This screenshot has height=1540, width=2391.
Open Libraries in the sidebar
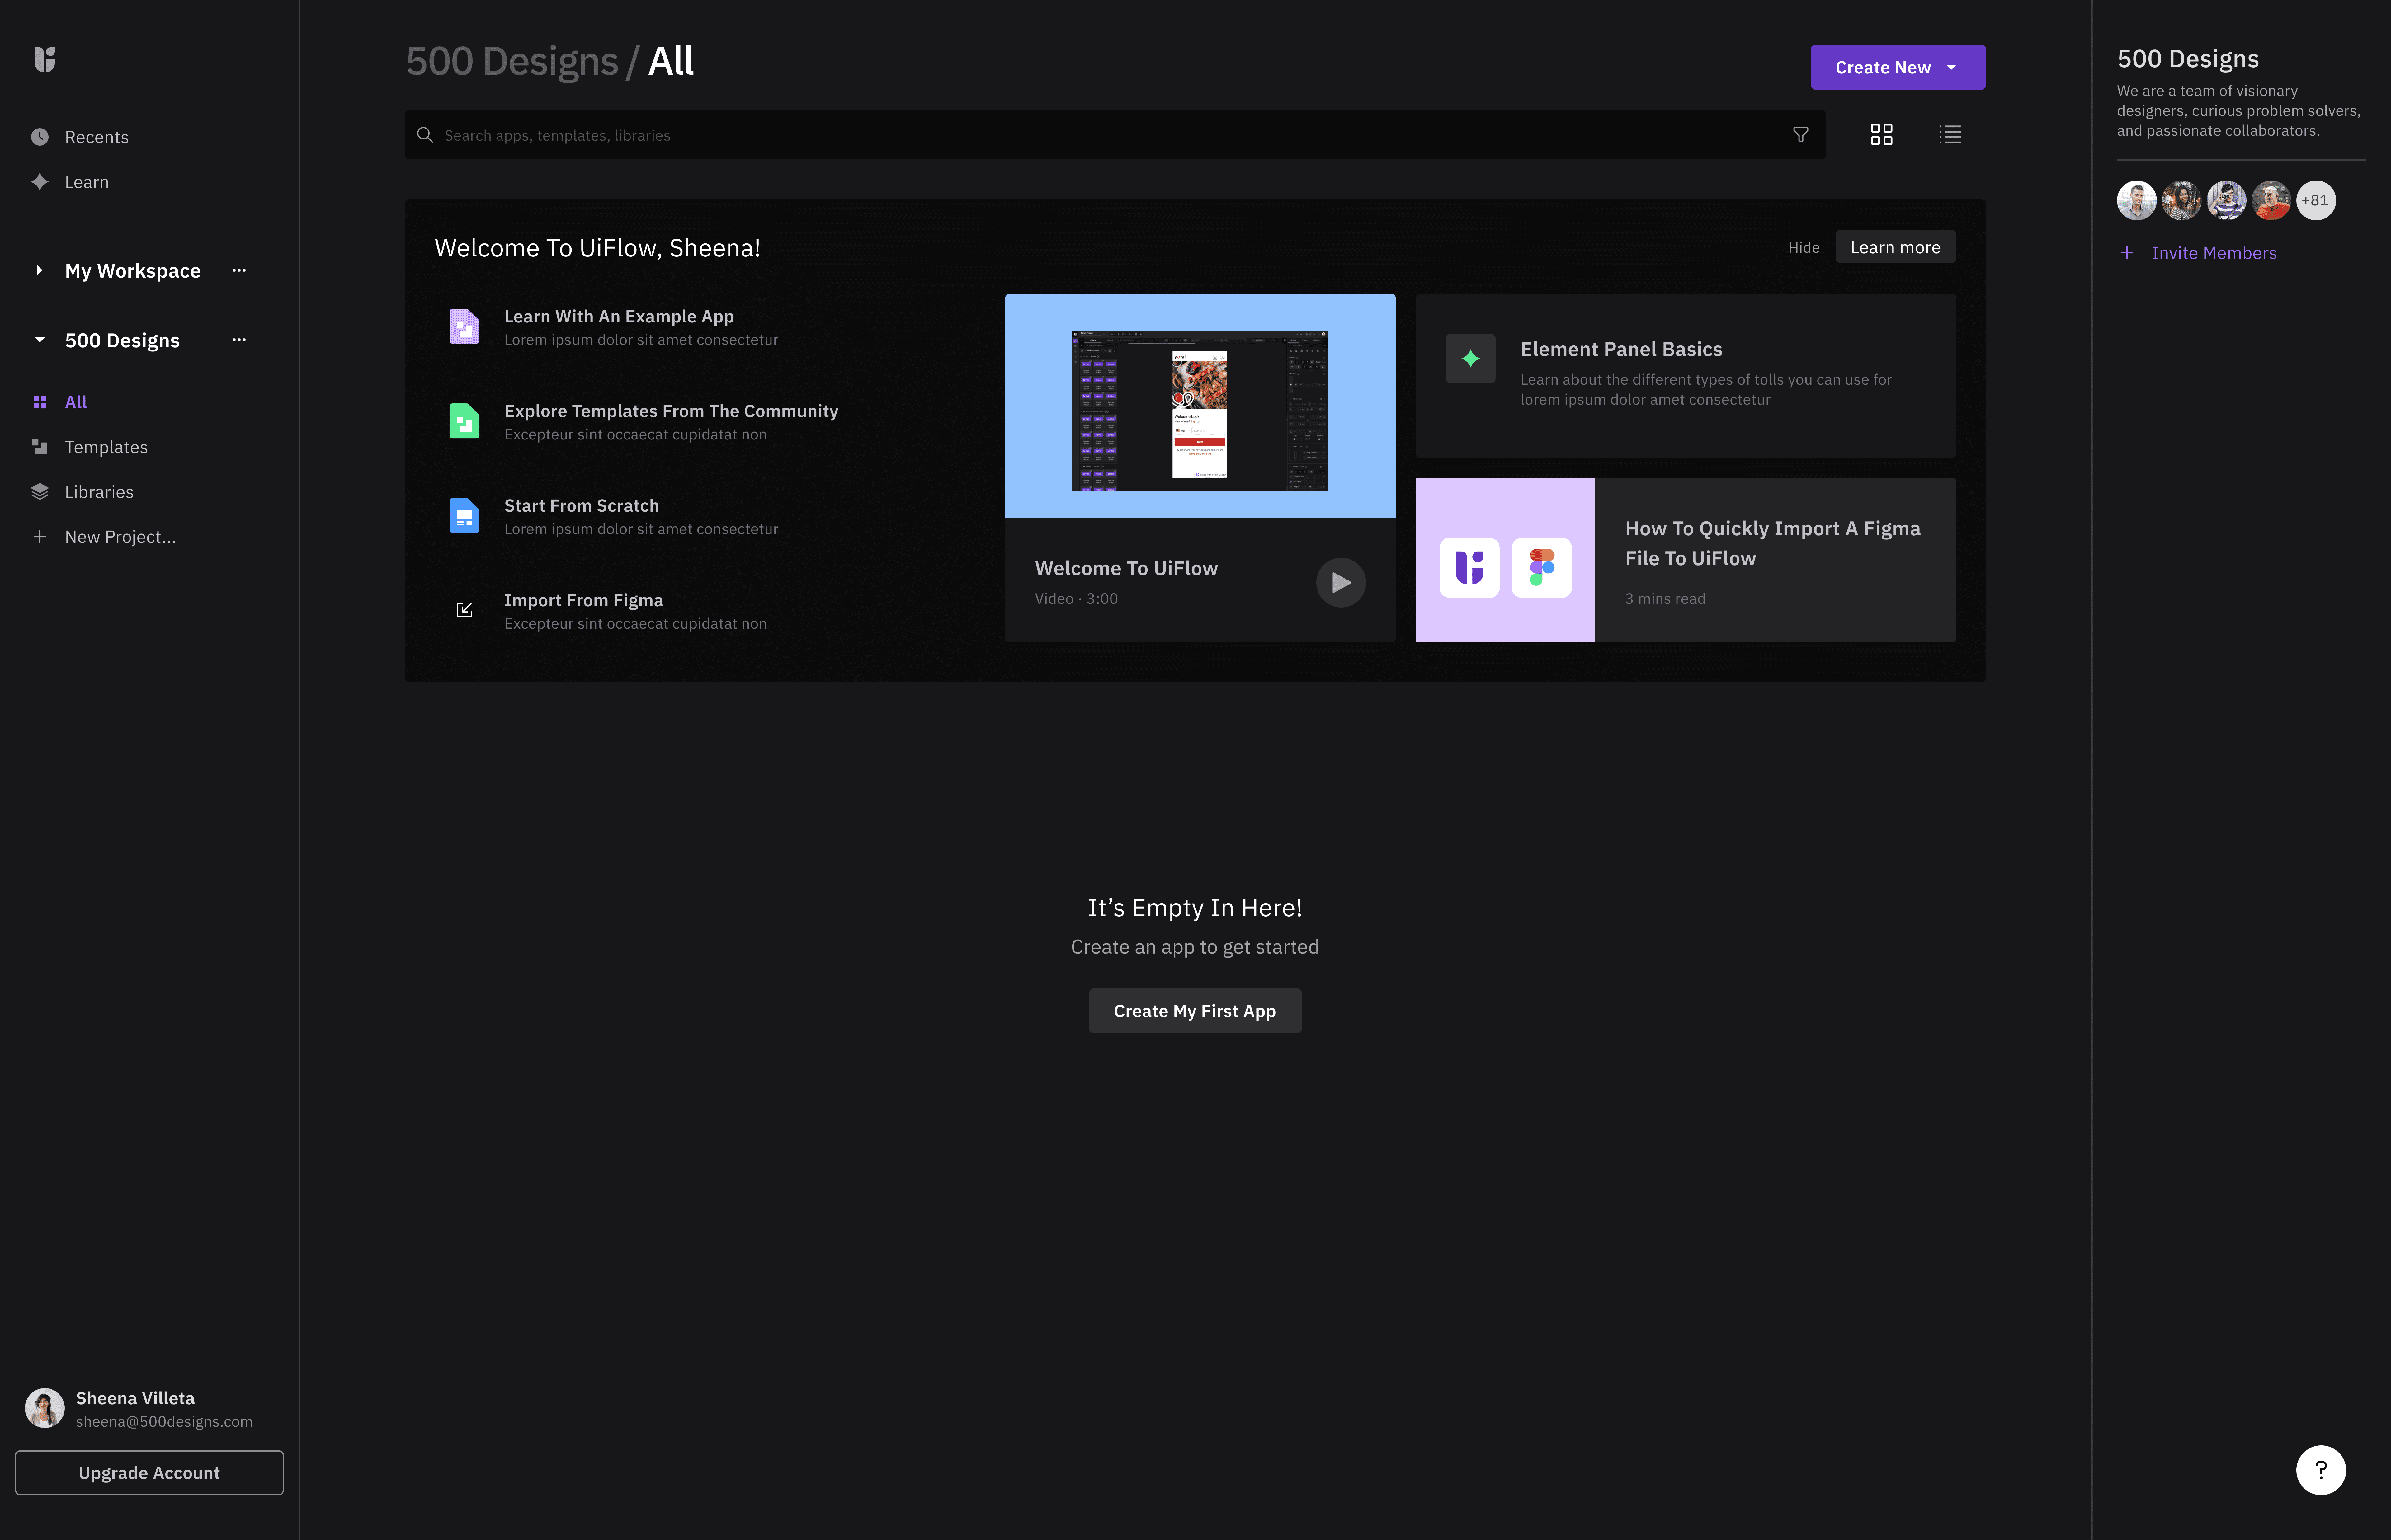(99, 492)
